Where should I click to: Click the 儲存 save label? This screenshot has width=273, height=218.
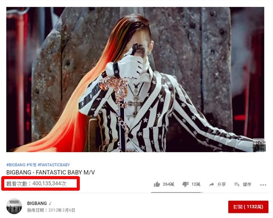coord(247,184)
